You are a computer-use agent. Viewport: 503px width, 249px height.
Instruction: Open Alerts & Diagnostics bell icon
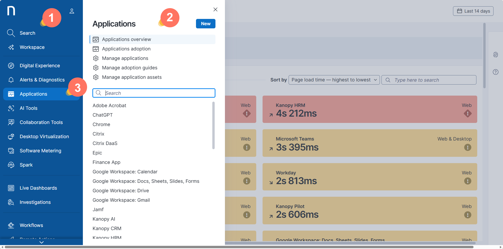coord(11,80)
